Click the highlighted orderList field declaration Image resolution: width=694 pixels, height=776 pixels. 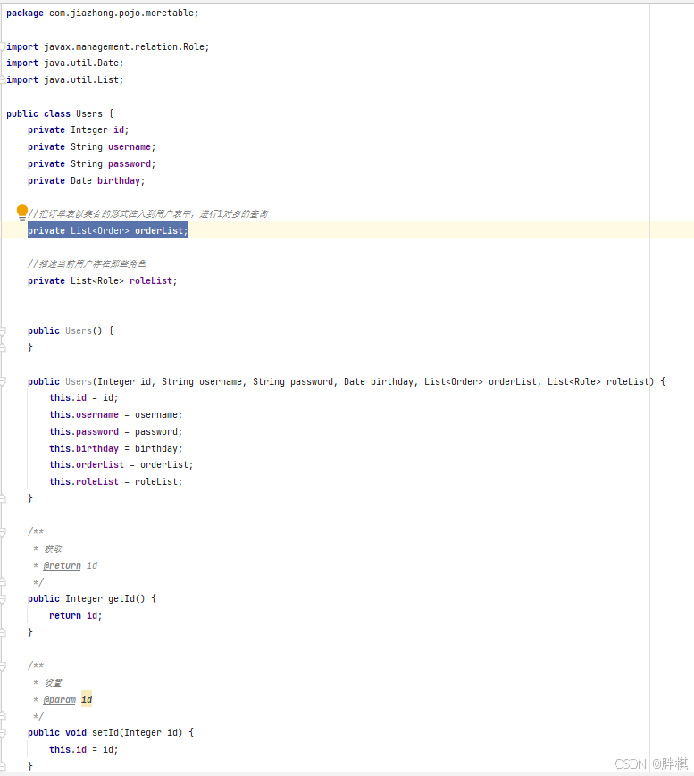point(108,230)
